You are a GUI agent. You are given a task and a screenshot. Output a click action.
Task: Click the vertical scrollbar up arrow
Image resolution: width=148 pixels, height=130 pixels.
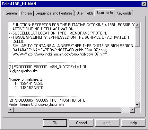(137, 25)
